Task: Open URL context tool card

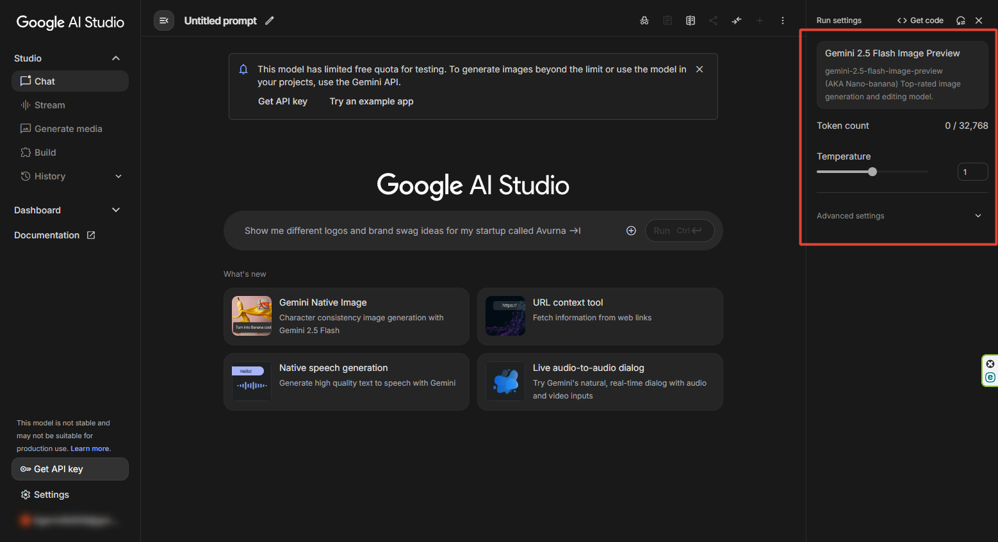Action: tap(600, 316)
